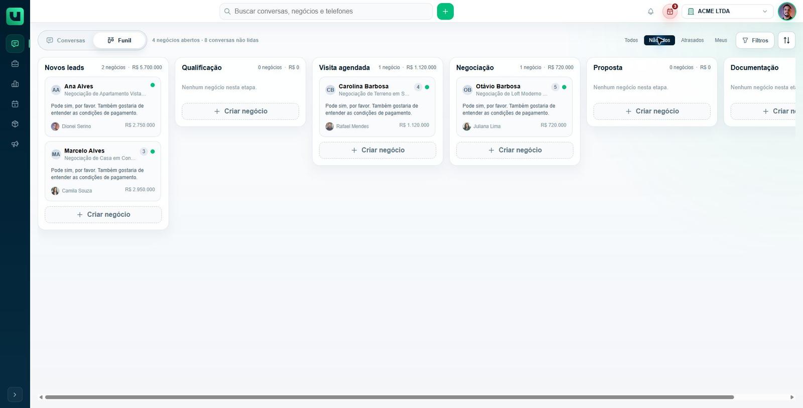Click the OB avatar on Otávio Barbosa card

coord(468,90)
